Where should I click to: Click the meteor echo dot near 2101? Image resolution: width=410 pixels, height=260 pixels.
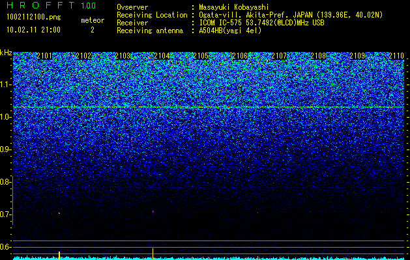tap(59, 213)
